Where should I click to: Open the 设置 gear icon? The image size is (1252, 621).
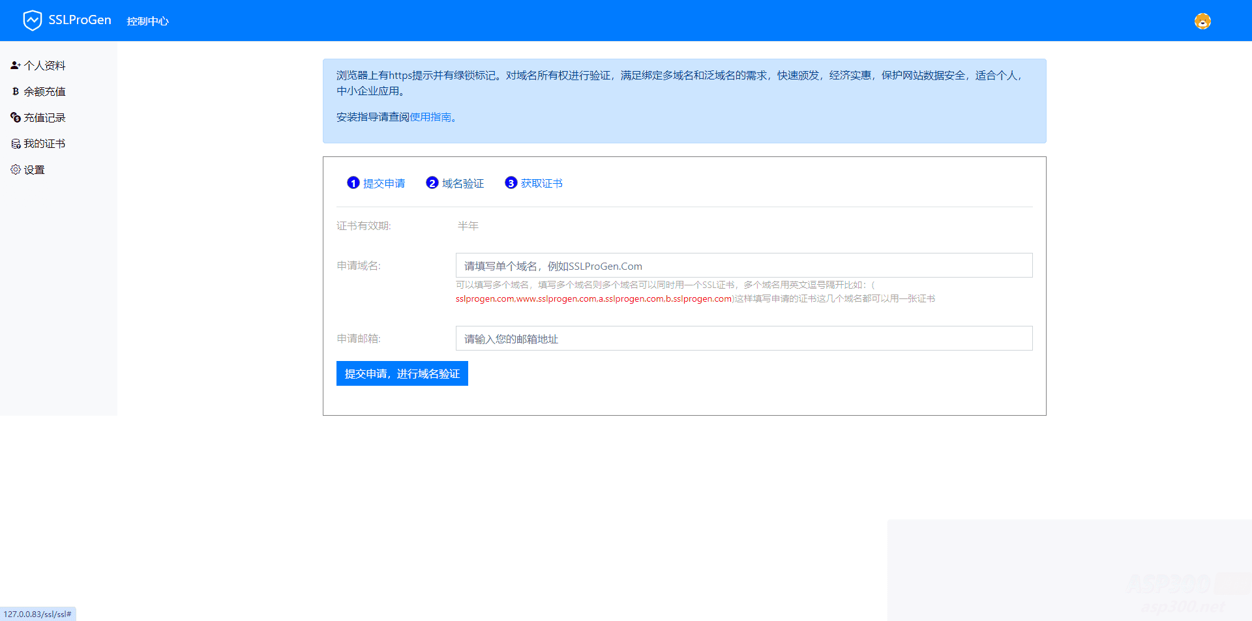point(15,169)
